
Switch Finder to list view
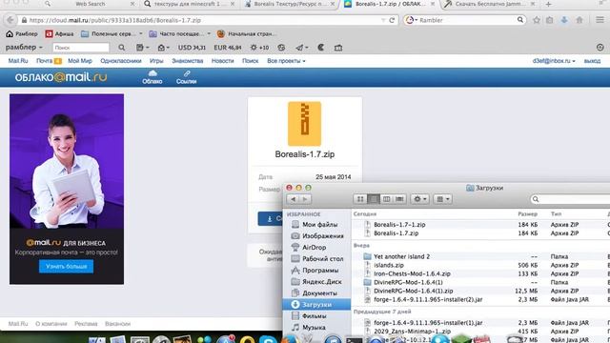point(373,199)
